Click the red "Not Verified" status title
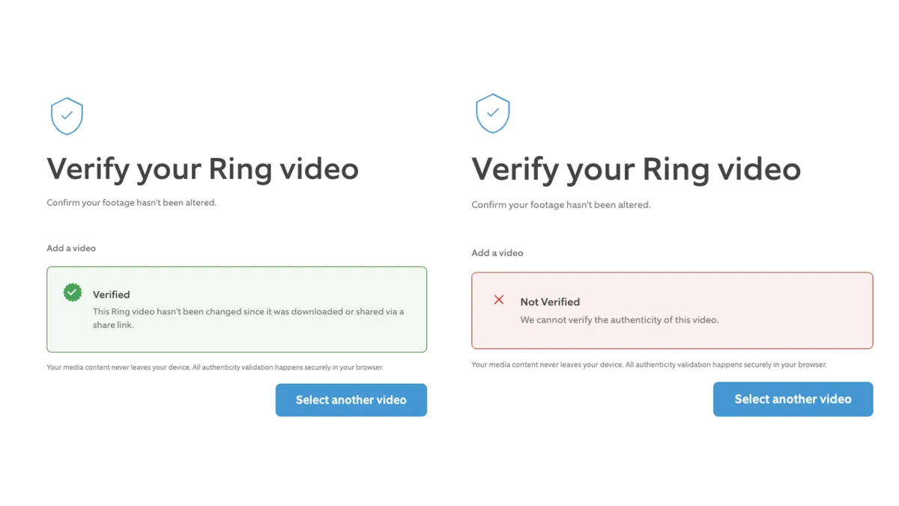Screen dimensions: 899x506 click(550, 302)
